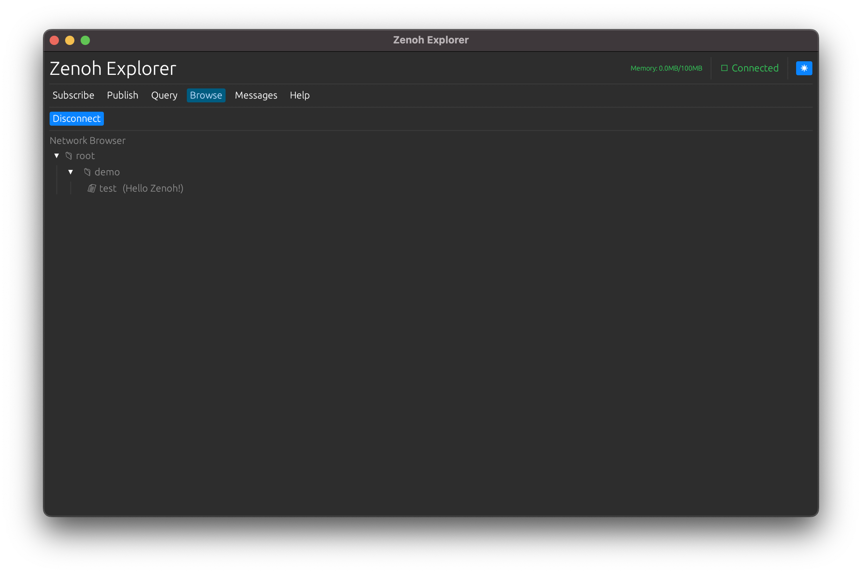Click the test document icon
This screenshot has width=862, height=574.
pyautogui.click(x=92, y=188)
